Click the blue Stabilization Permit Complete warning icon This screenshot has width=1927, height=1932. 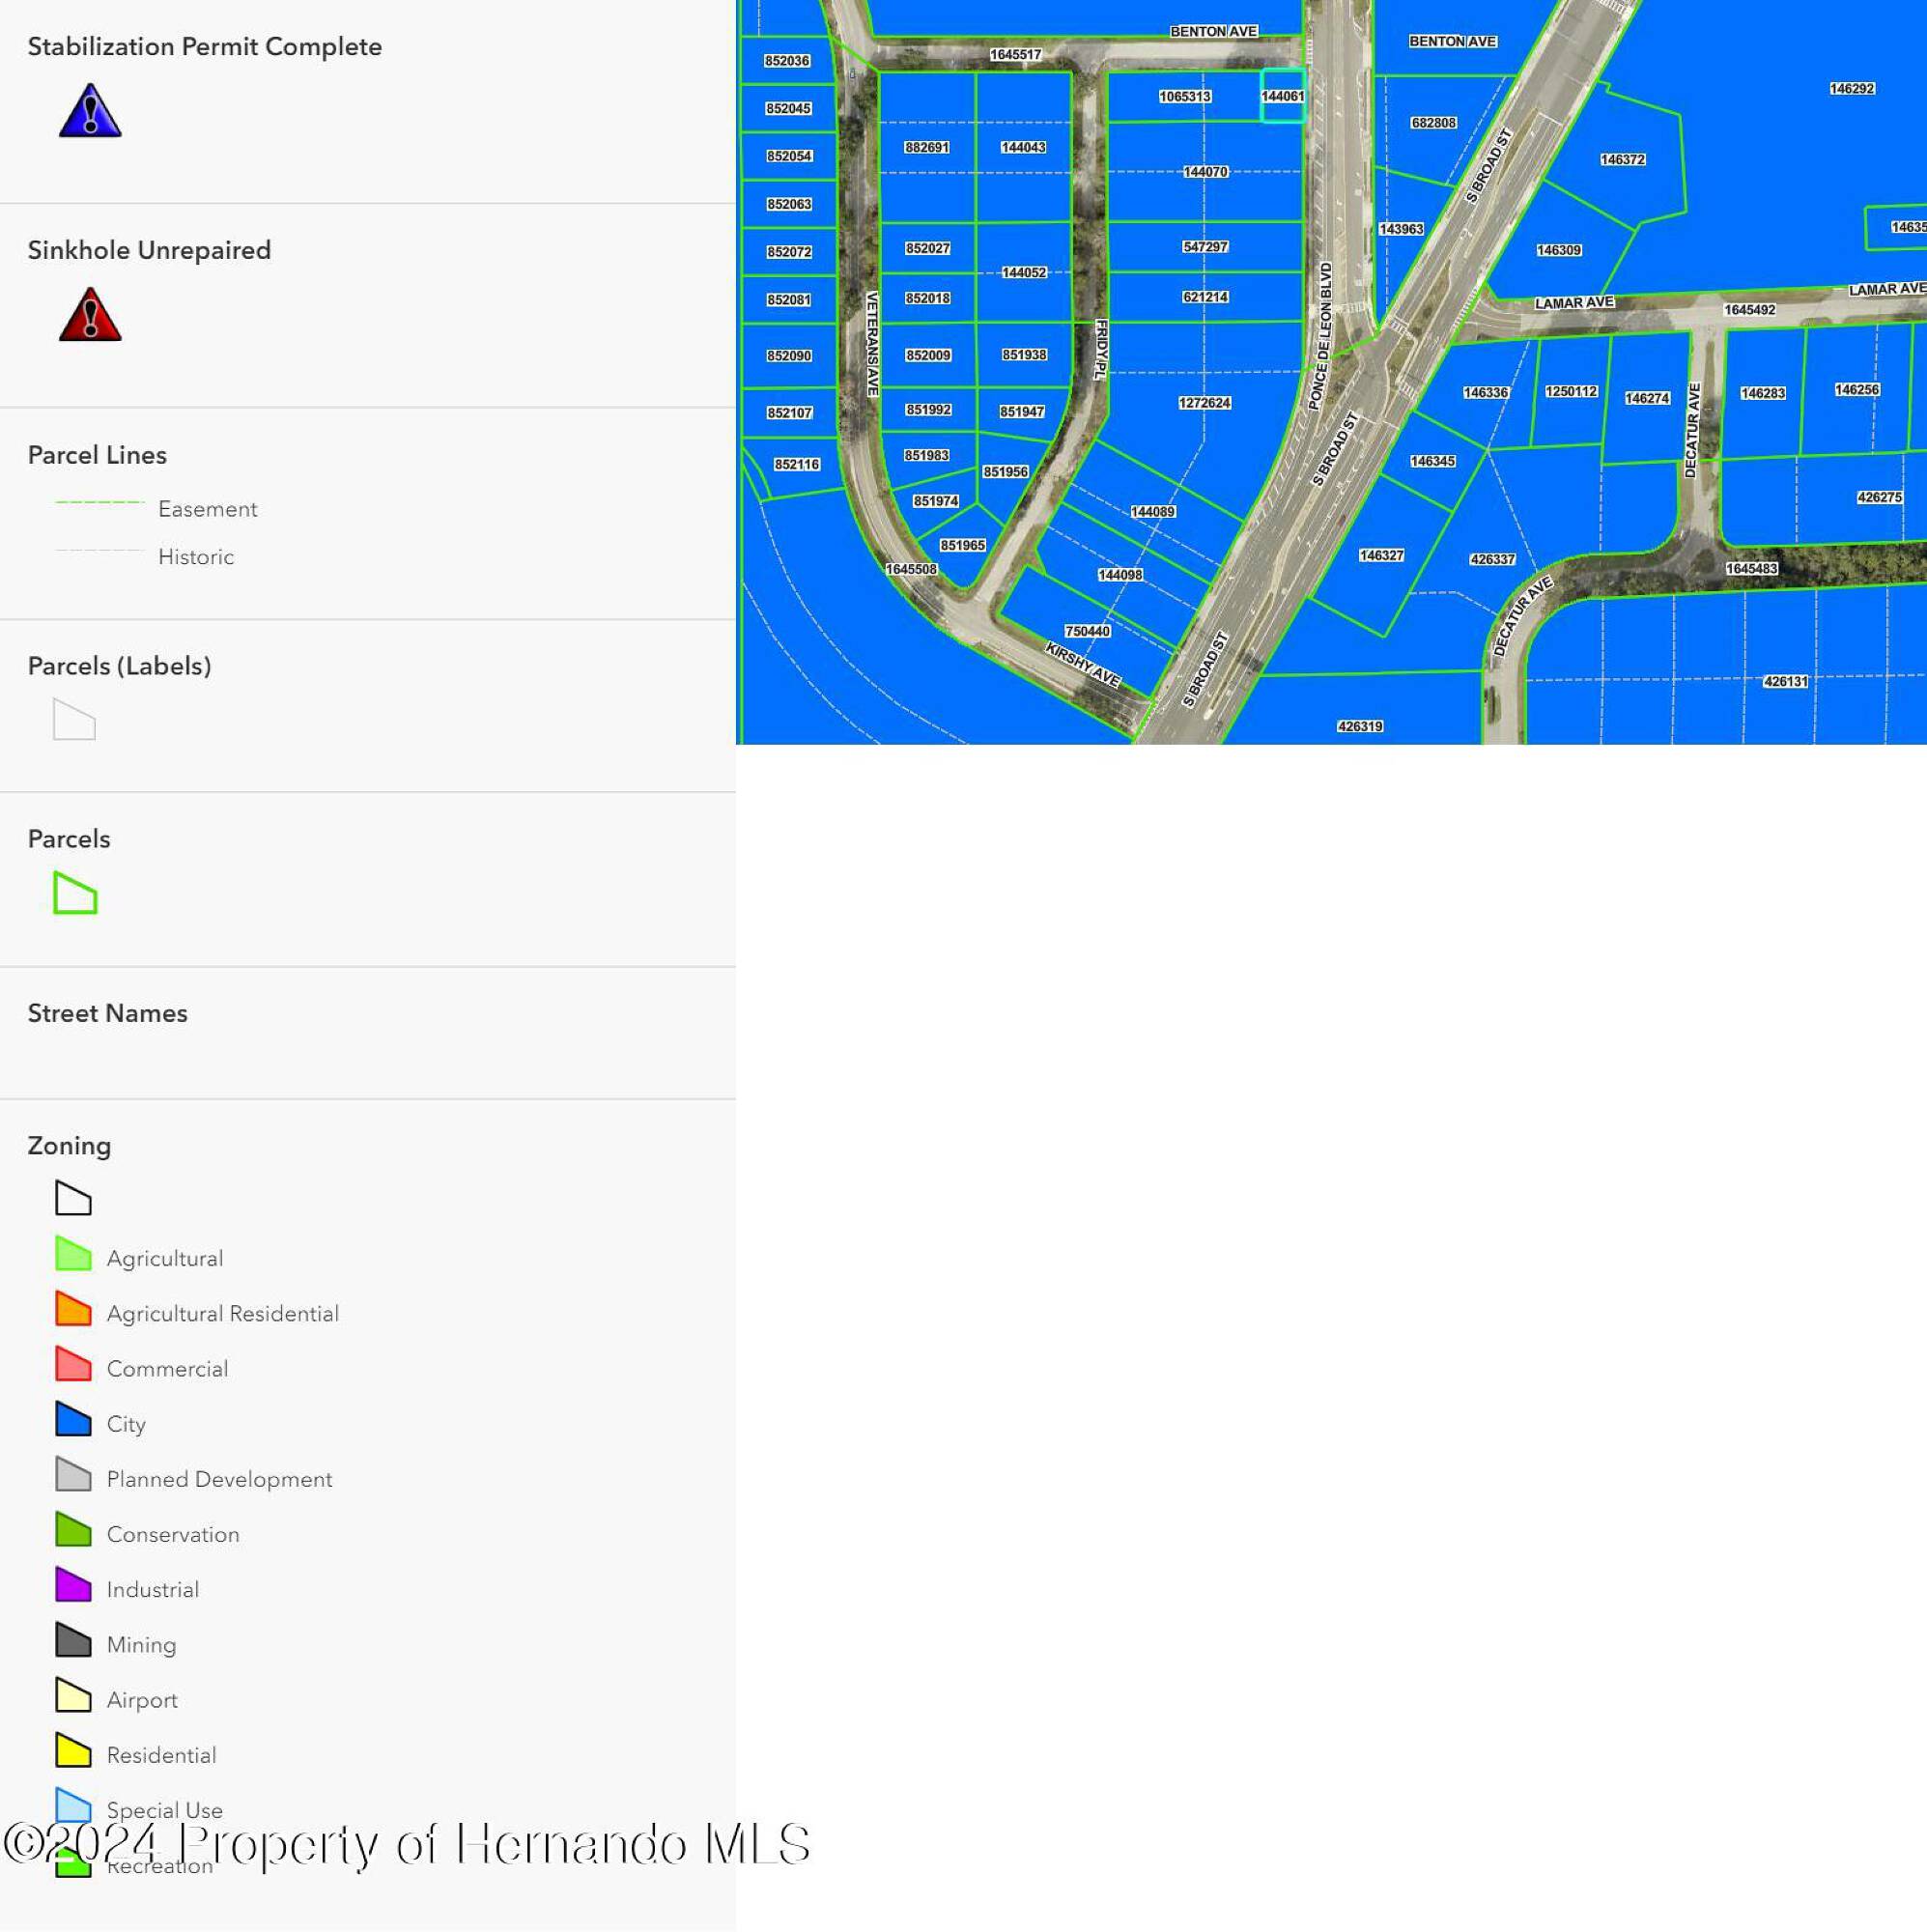[x=90, y=111]
